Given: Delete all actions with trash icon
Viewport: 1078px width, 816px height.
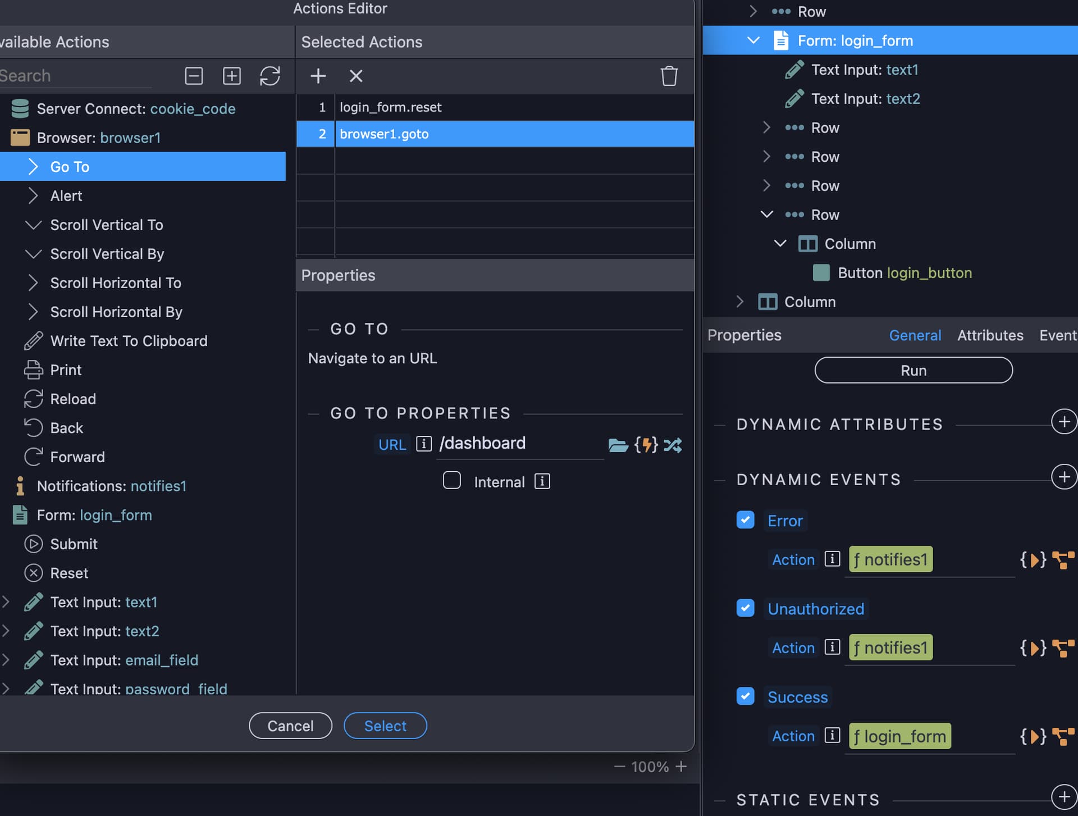Looking at the screenshot, I should [669, 76].
